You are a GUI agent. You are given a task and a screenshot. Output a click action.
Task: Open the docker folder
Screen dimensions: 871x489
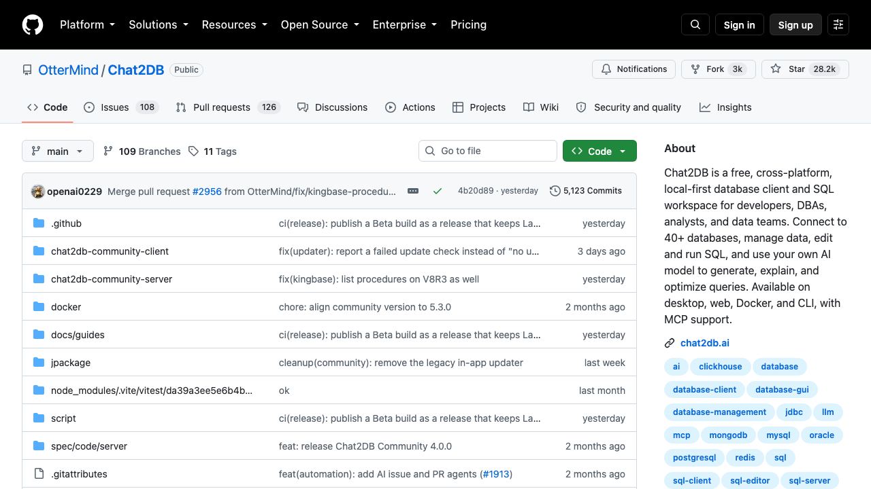[66, 307]
